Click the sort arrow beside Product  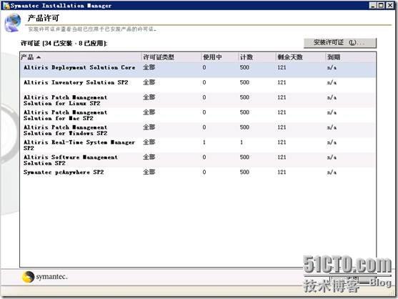[39, 57]
